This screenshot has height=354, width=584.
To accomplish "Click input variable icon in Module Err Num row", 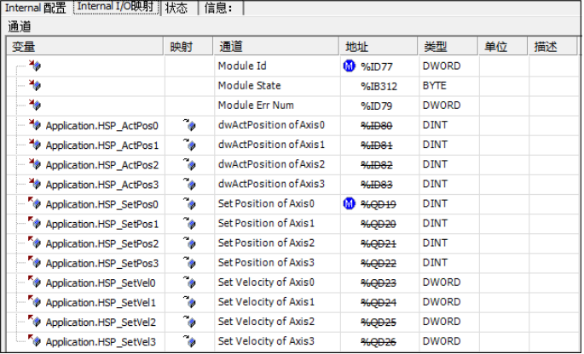I will click(35, 106).
